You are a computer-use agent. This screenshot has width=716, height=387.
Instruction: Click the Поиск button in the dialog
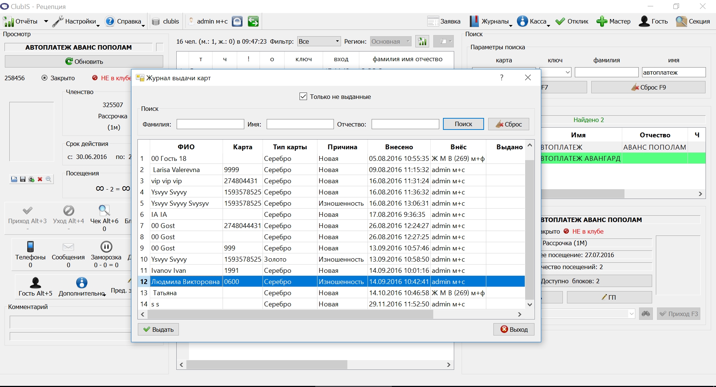(x=464, y=124)
